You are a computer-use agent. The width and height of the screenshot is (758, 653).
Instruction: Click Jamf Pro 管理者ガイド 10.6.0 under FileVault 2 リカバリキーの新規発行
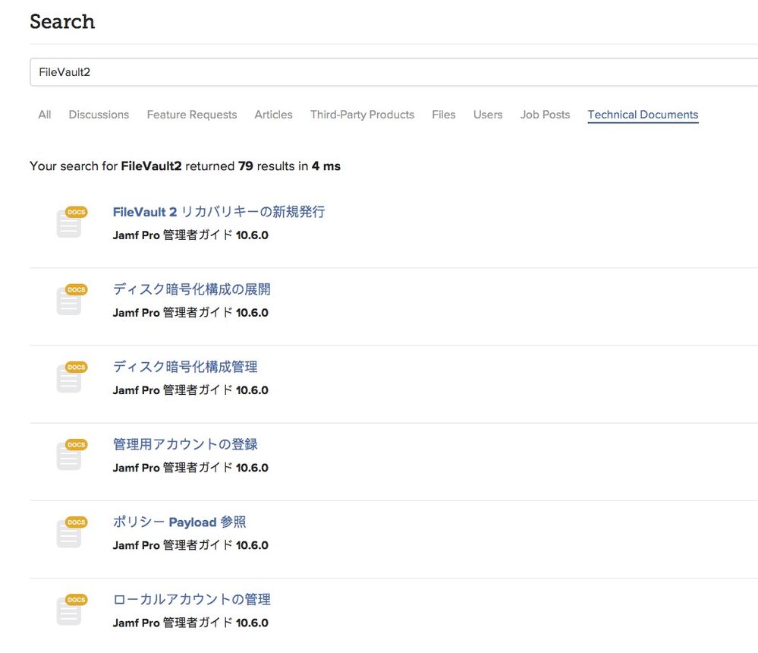pyautogui.click(x=190, y=235)
